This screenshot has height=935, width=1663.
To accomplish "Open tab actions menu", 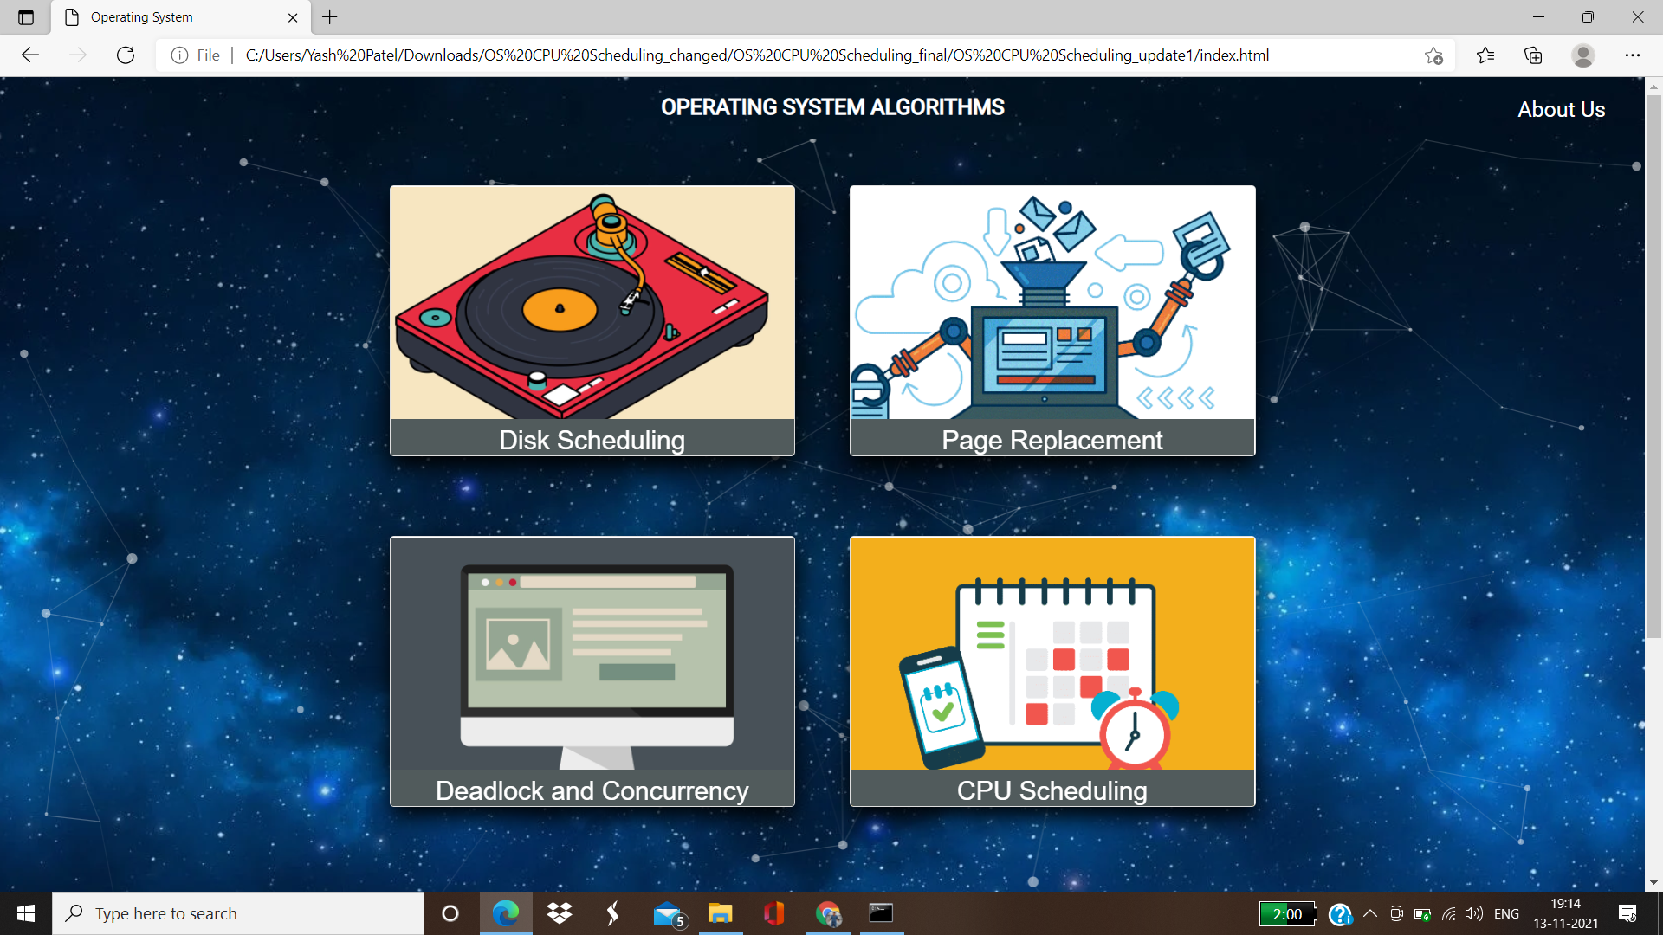I will pyautogui.click(x=26, y=17).
